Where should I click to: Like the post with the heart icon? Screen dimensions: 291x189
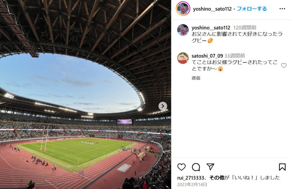point(181,167)
